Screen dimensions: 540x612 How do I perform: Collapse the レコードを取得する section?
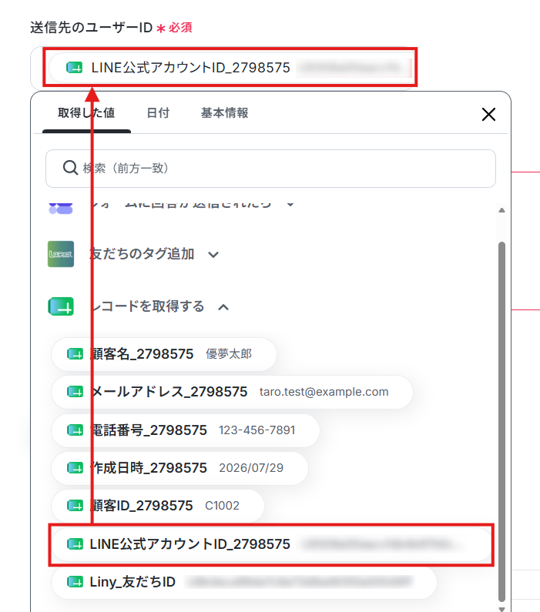point(223,307)
